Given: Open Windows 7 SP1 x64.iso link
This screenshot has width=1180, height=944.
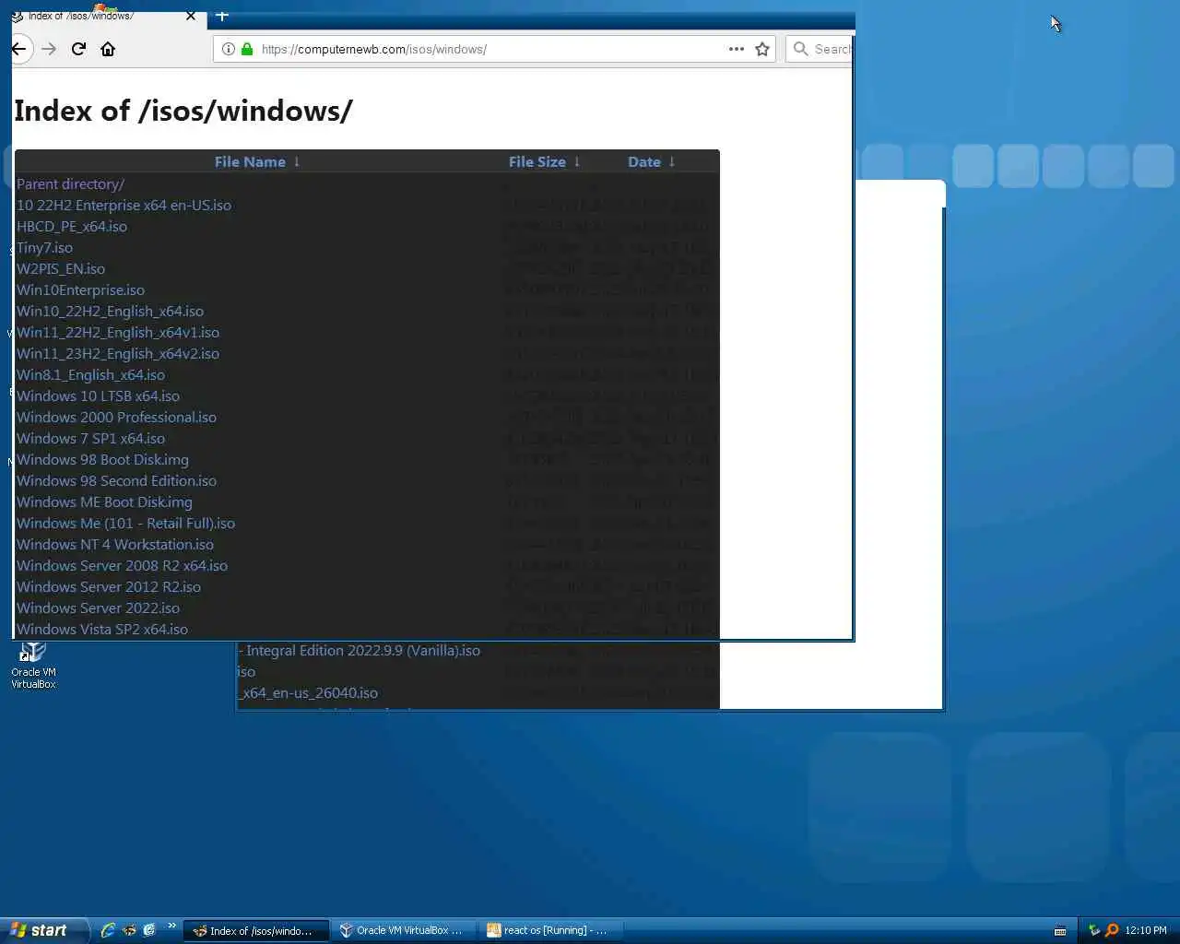Looking at the screenshot, I should pyautogui.click(x=90, y=439).
